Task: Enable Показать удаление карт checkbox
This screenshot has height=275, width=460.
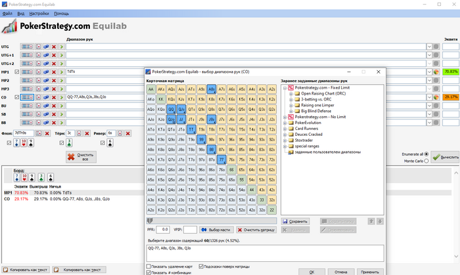Action: 149,266
